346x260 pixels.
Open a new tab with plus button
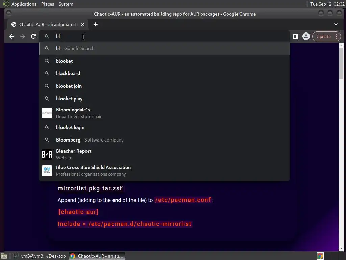[x=96, y=24]
